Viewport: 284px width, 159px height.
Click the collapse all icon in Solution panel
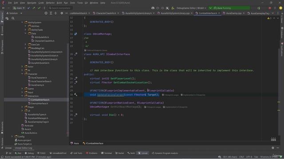point(55,13)
